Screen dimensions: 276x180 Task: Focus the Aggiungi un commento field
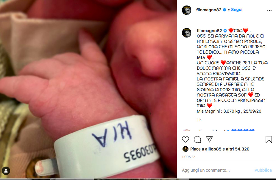(216, 170)
